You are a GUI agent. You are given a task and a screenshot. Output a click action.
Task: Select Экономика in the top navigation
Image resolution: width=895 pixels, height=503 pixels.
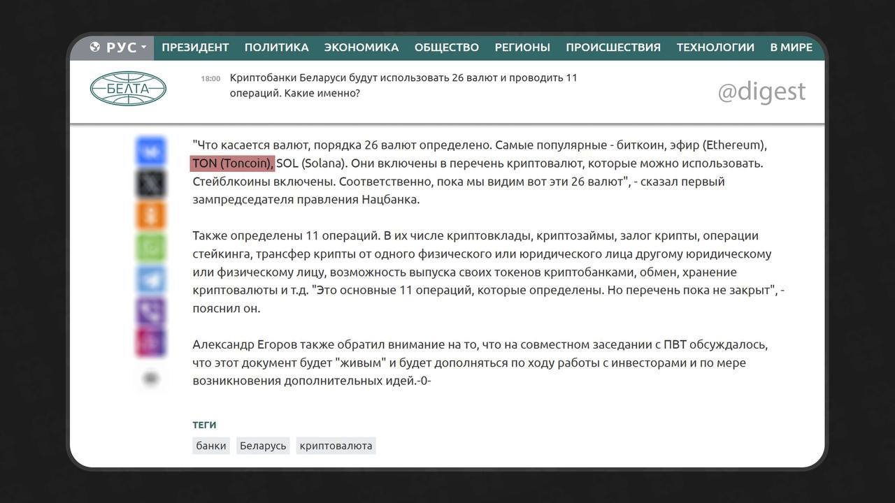point(361,48)
